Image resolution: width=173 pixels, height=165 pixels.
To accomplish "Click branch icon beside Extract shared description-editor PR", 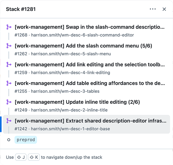I will (9, 121).
